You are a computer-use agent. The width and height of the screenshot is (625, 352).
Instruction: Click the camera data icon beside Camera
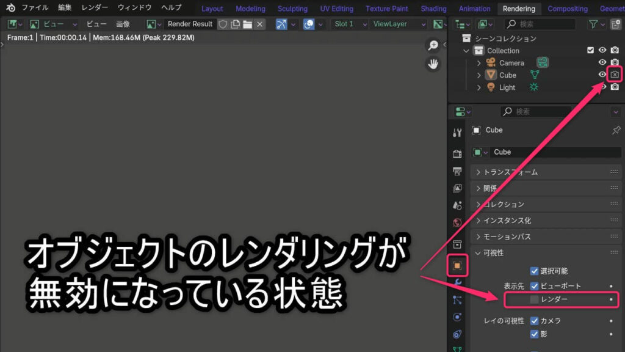point(542,62)
